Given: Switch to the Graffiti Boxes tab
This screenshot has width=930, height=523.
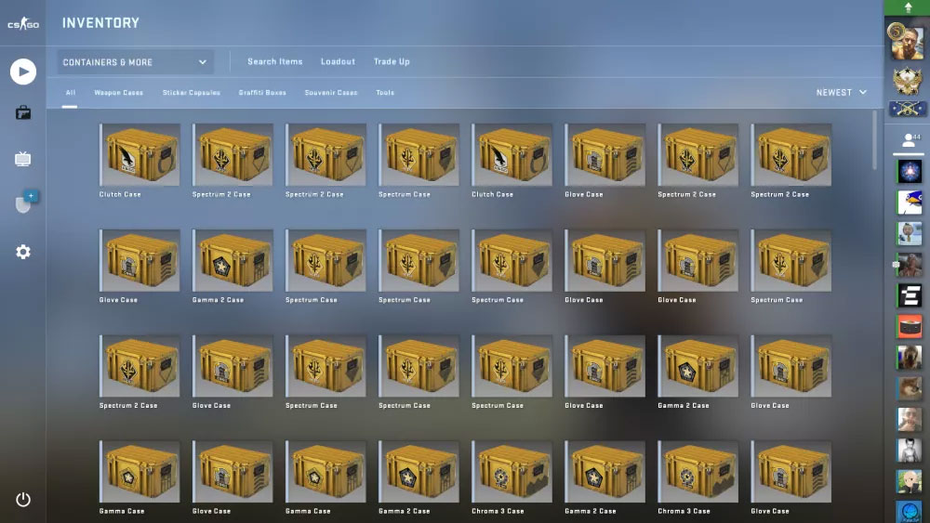Looking at the screenshot, I should (x=262, y=93).
